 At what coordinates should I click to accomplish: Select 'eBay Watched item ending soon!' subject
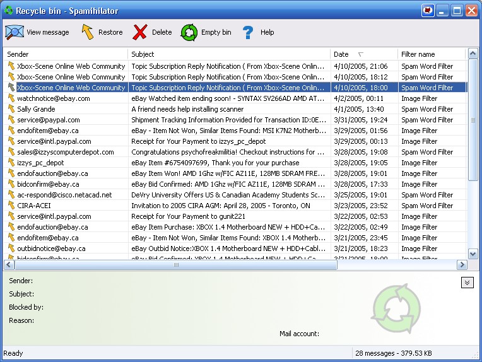pos(228,98)
